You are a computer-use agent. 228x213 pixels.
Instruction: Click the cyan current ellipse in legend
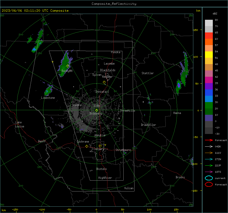[209, 178]
